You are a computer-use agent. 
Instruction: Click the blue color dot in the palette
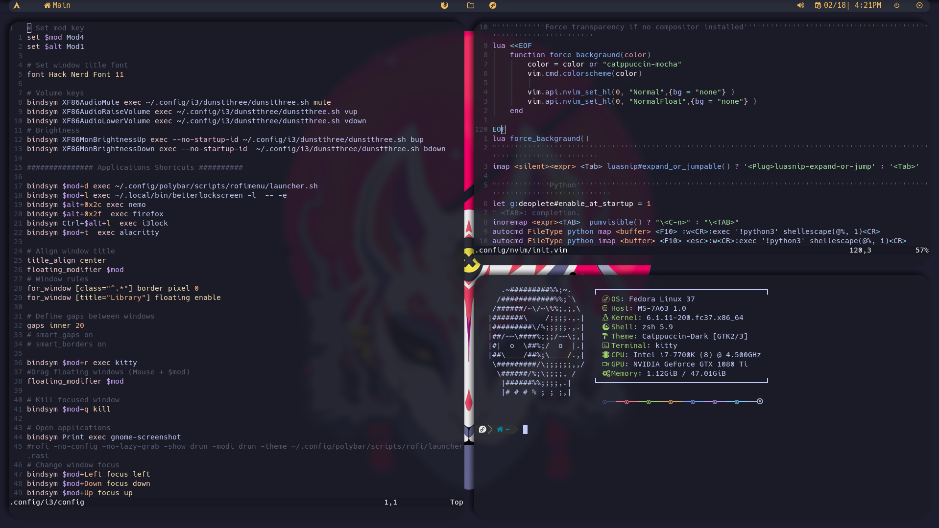(x=693, y=402)
